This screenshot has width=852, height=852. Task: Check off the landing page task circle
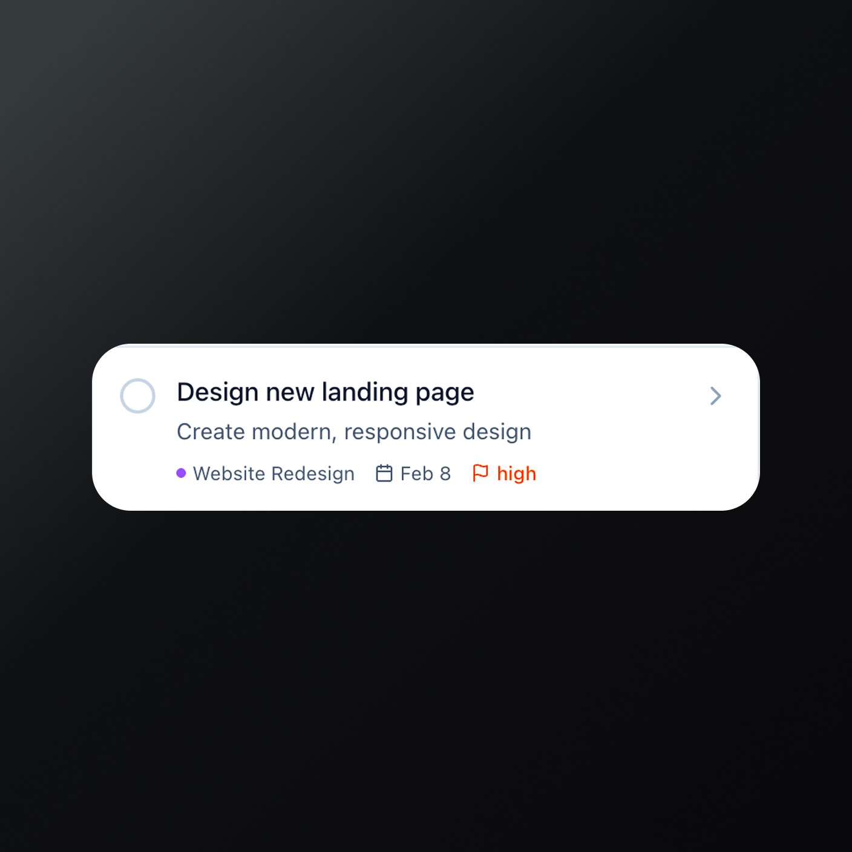(x=138, y=396)
